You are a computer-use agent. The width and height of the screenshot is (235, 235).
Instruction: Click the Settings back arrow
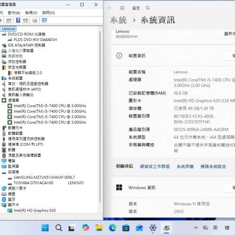(110, 8)
